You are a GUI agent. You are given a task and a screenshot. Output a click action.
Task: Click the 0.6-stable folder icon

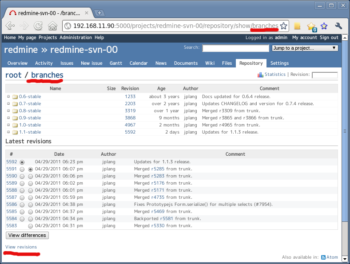[15, 97]
